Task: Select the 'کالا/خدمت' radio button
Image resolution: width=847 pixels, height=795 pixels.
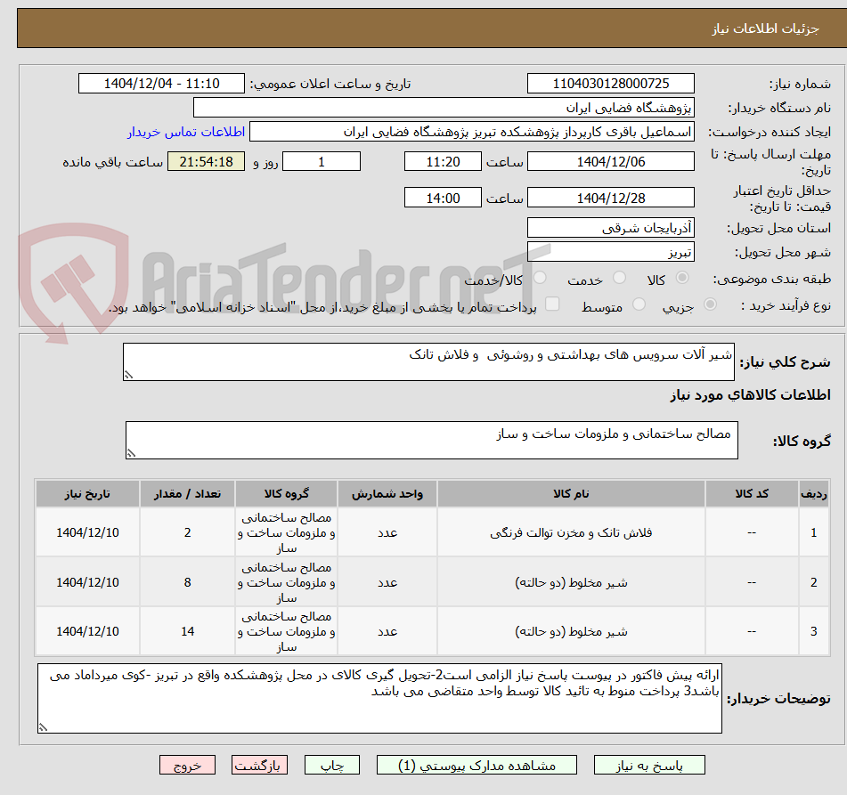Action: pyautogui.click(x=540, y=278)
